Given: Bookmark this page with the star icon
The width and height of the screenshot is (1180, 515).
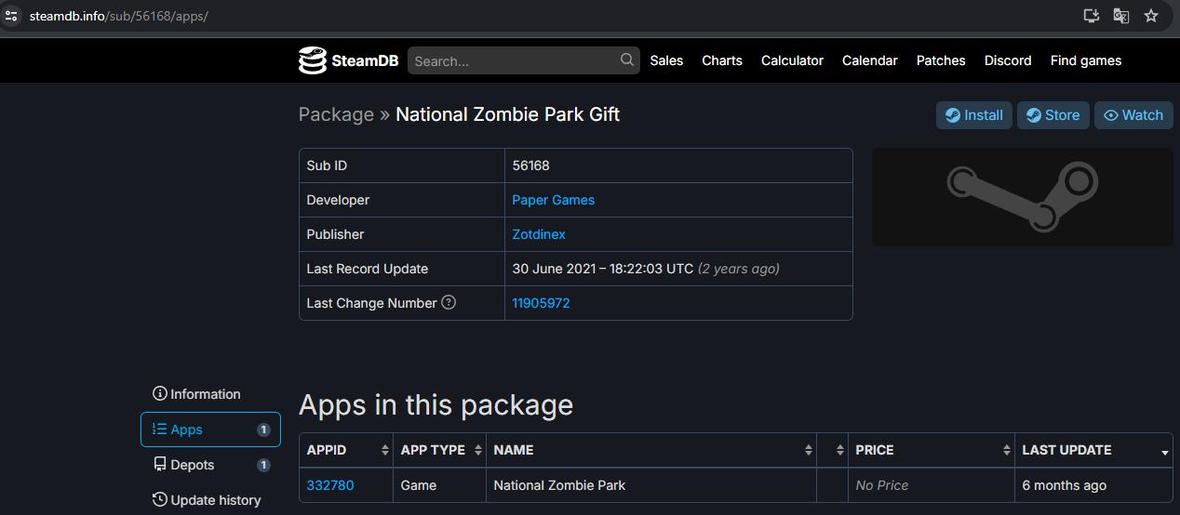Looking at the screenshot, I should [1151, 16].
